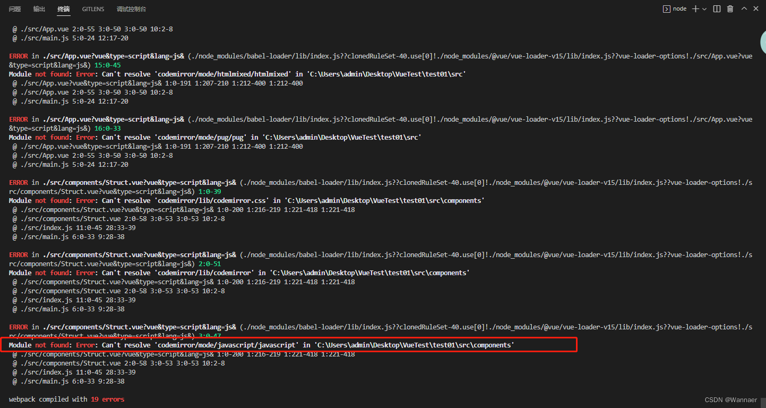Switch to the 输出 tab
The image size is (766, 408).
39,9
